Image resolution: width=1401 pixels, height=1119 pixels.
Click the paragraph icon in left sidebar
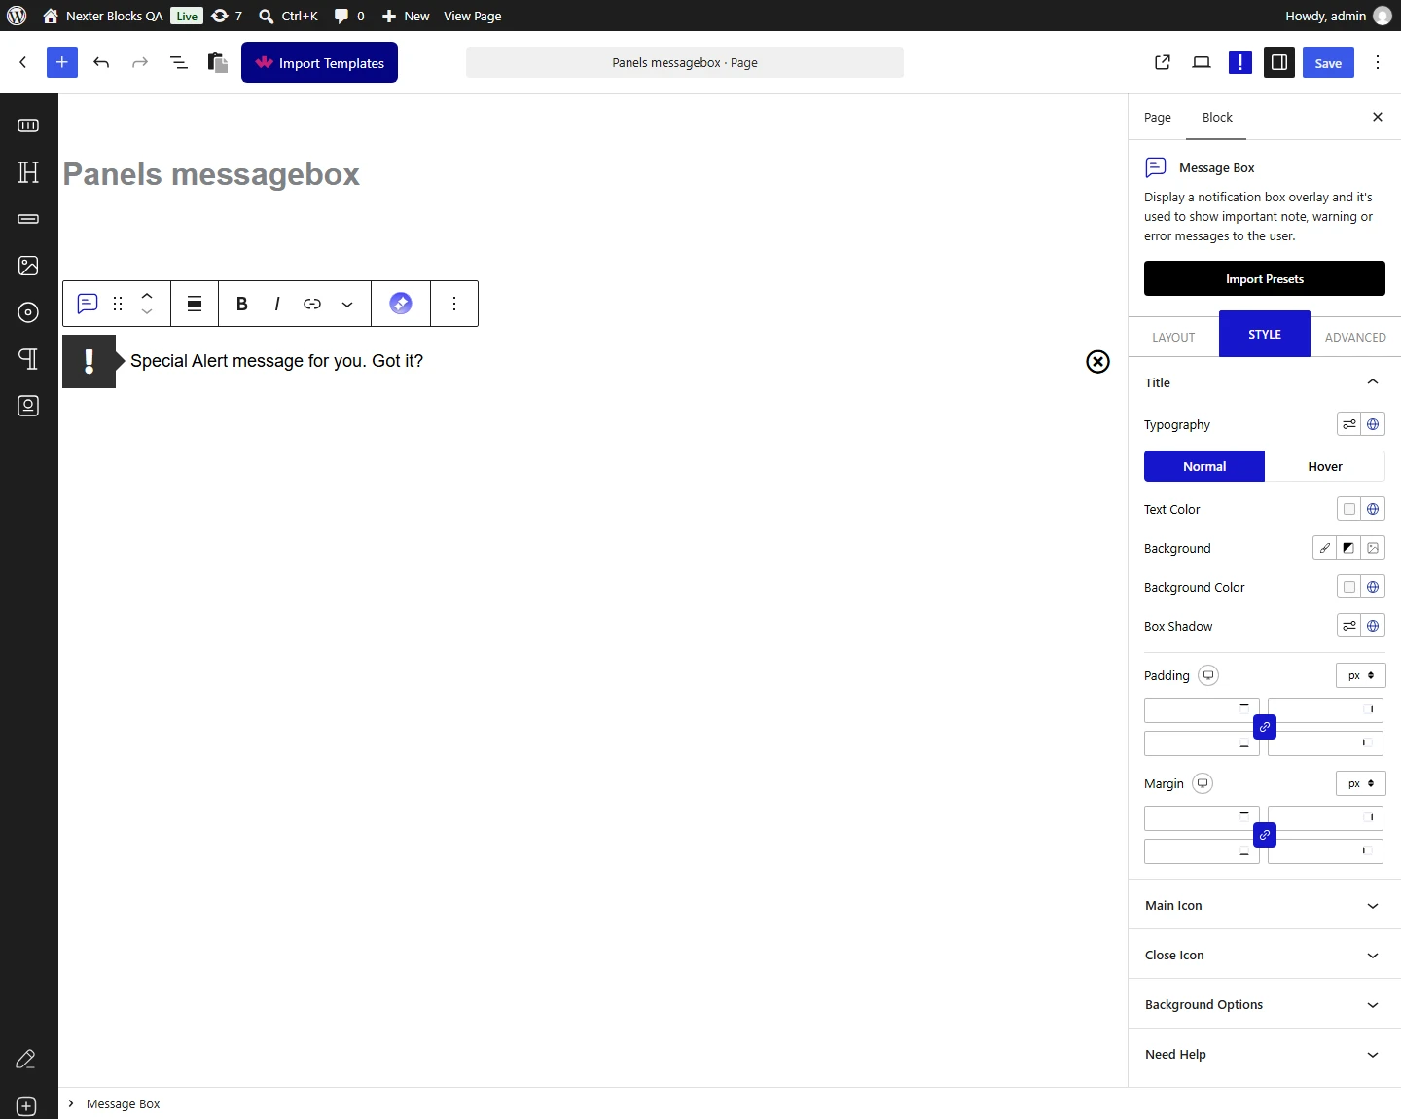point(28,359)
